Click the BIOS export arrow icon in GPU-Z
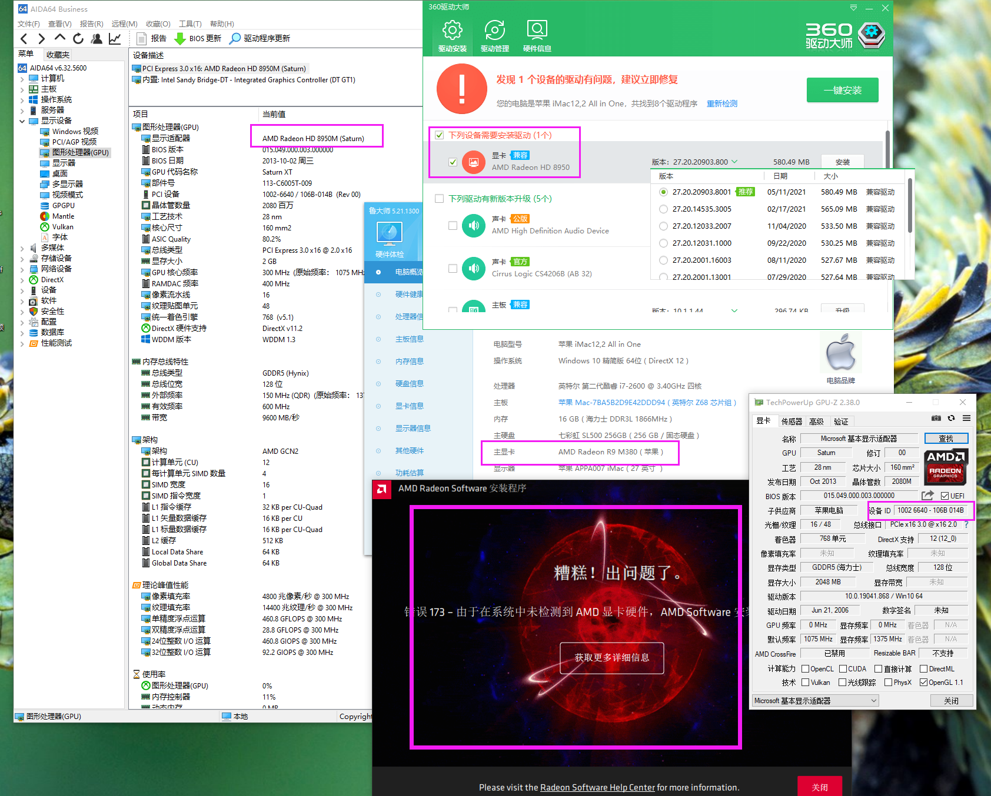 click(x=927, y=496)
